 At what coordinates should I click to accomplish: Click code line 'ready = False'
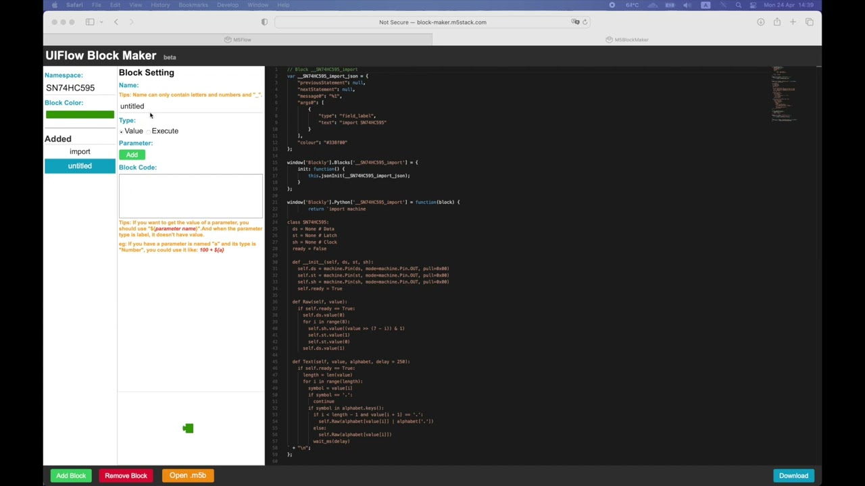310,248
